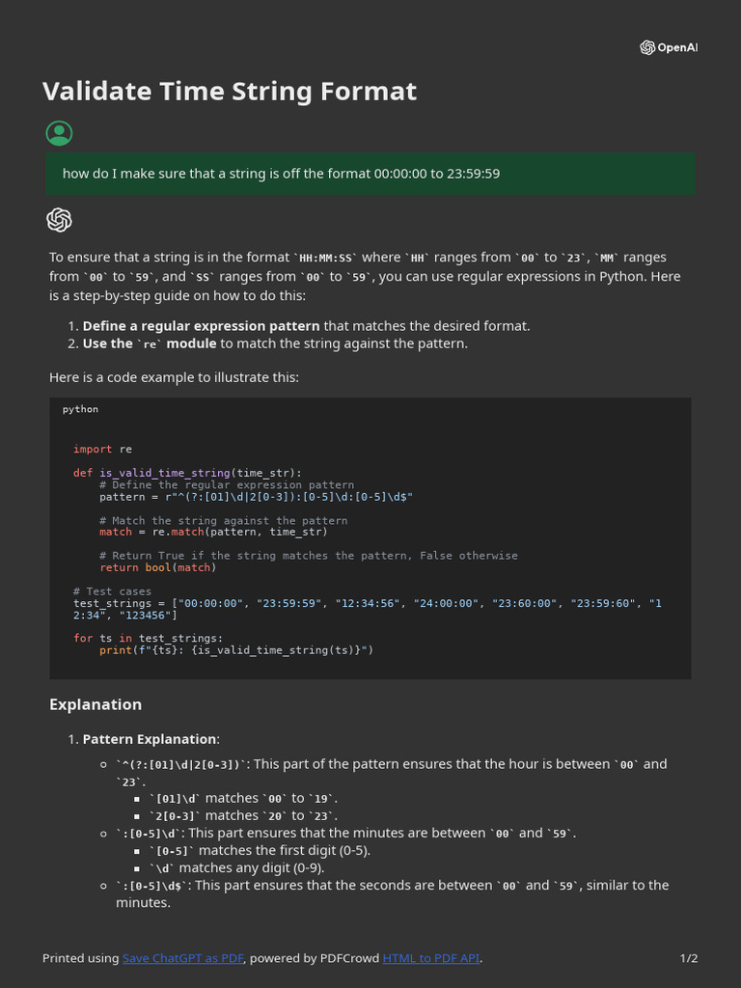Image resolution: width=741 pixels, height=988 pixels.
Task: Click the "Here is a code example" sentence
Action: (x=174, y=377)
